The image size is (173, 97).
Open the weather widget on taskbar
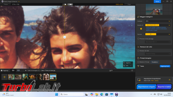[x=8, y=94]
